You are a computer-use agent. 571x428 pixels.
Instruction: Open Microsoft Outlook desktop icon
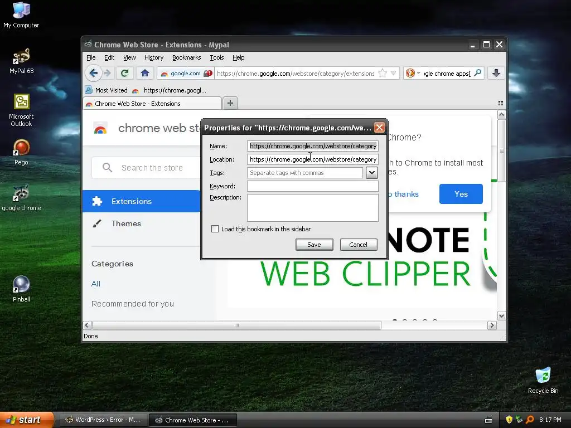pos(21,110)
